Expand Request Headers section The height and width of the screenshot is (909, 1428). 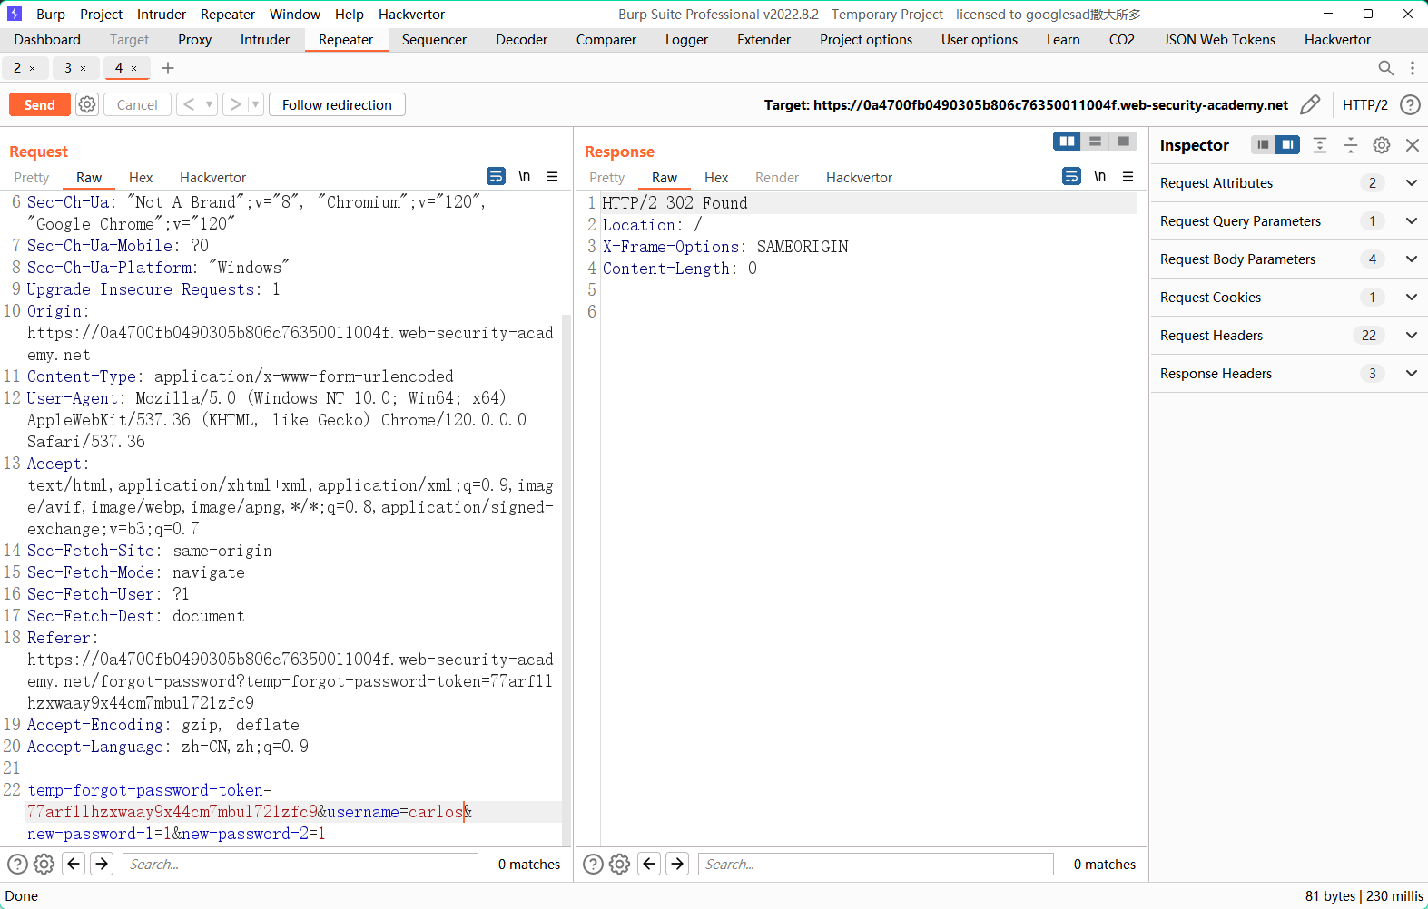coord(1289,336)
